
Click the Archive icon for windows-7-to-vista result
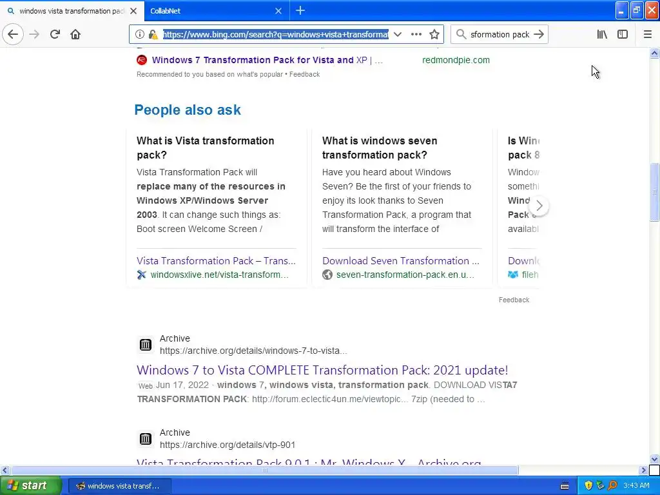146,345
